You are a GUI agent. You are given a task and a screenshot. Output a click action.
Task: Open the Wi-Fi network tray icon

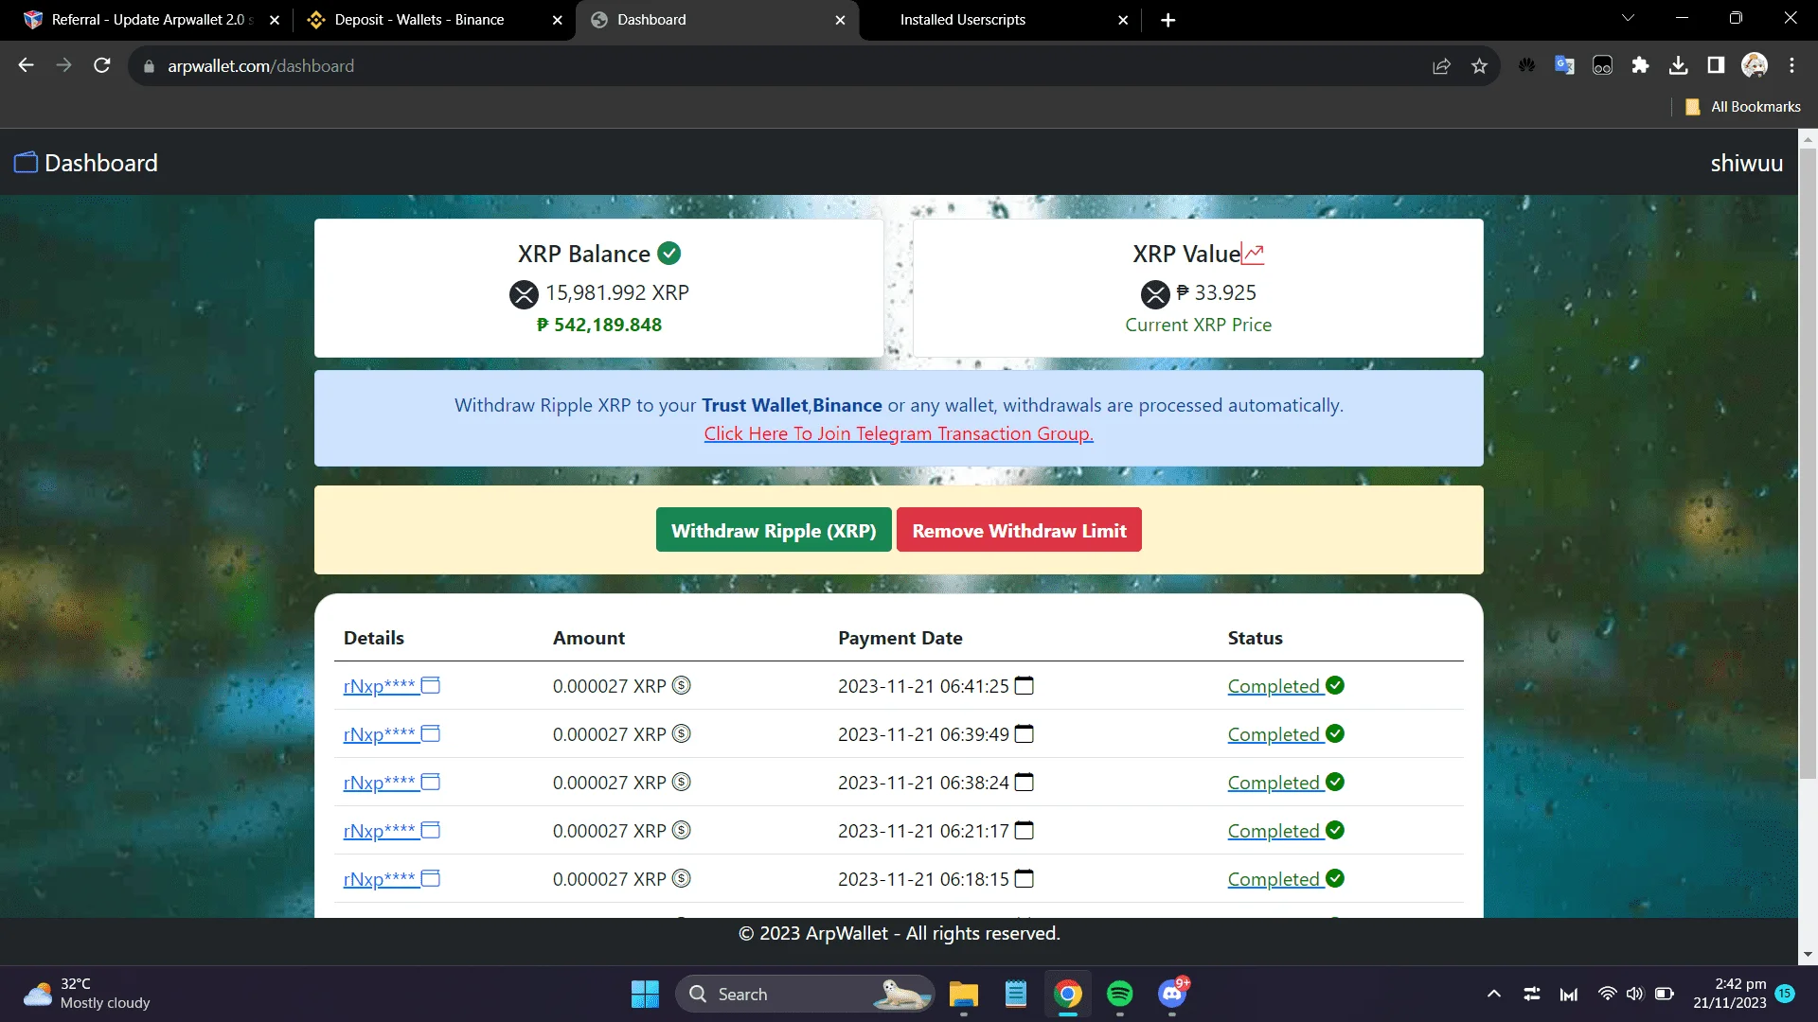(x=1607, y=994)
